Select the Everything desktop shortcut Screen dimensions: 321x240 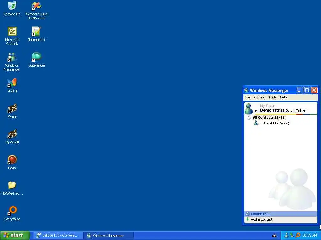tap(12, 213)
